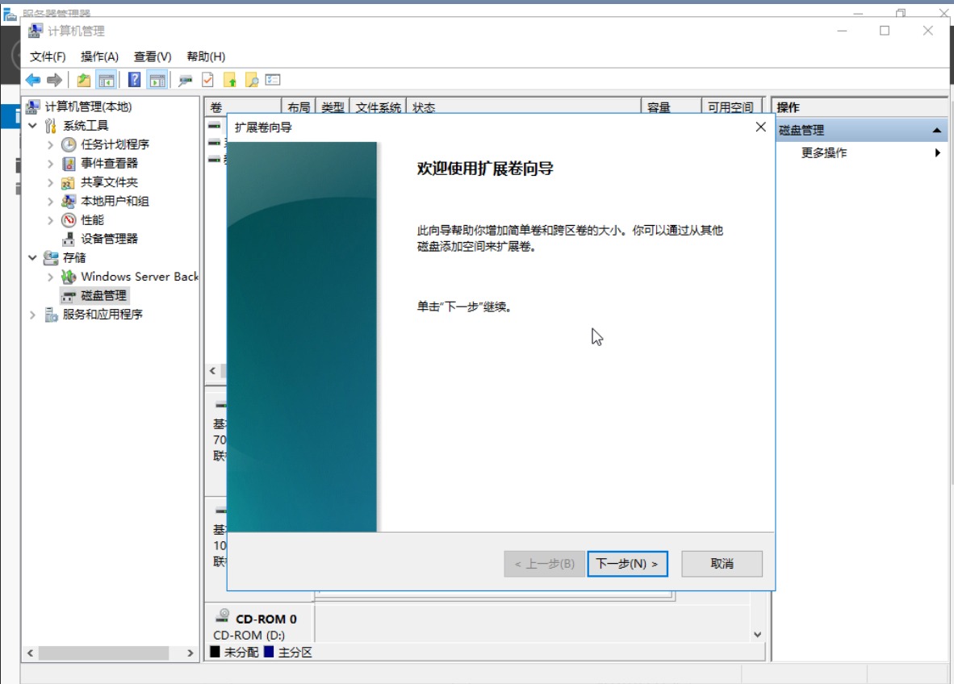Select 计算机管理(本地) root node
954x684 pixels.
point(88,107)
